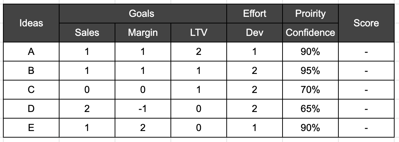Click idea E row label
The image size is (399, 142).
click(x=31, y=128)
